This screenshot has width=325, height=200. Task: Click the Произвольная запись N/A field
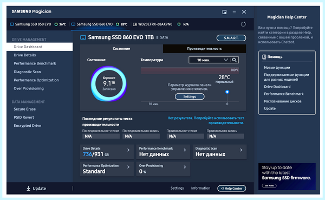click(x=225, y=136)
